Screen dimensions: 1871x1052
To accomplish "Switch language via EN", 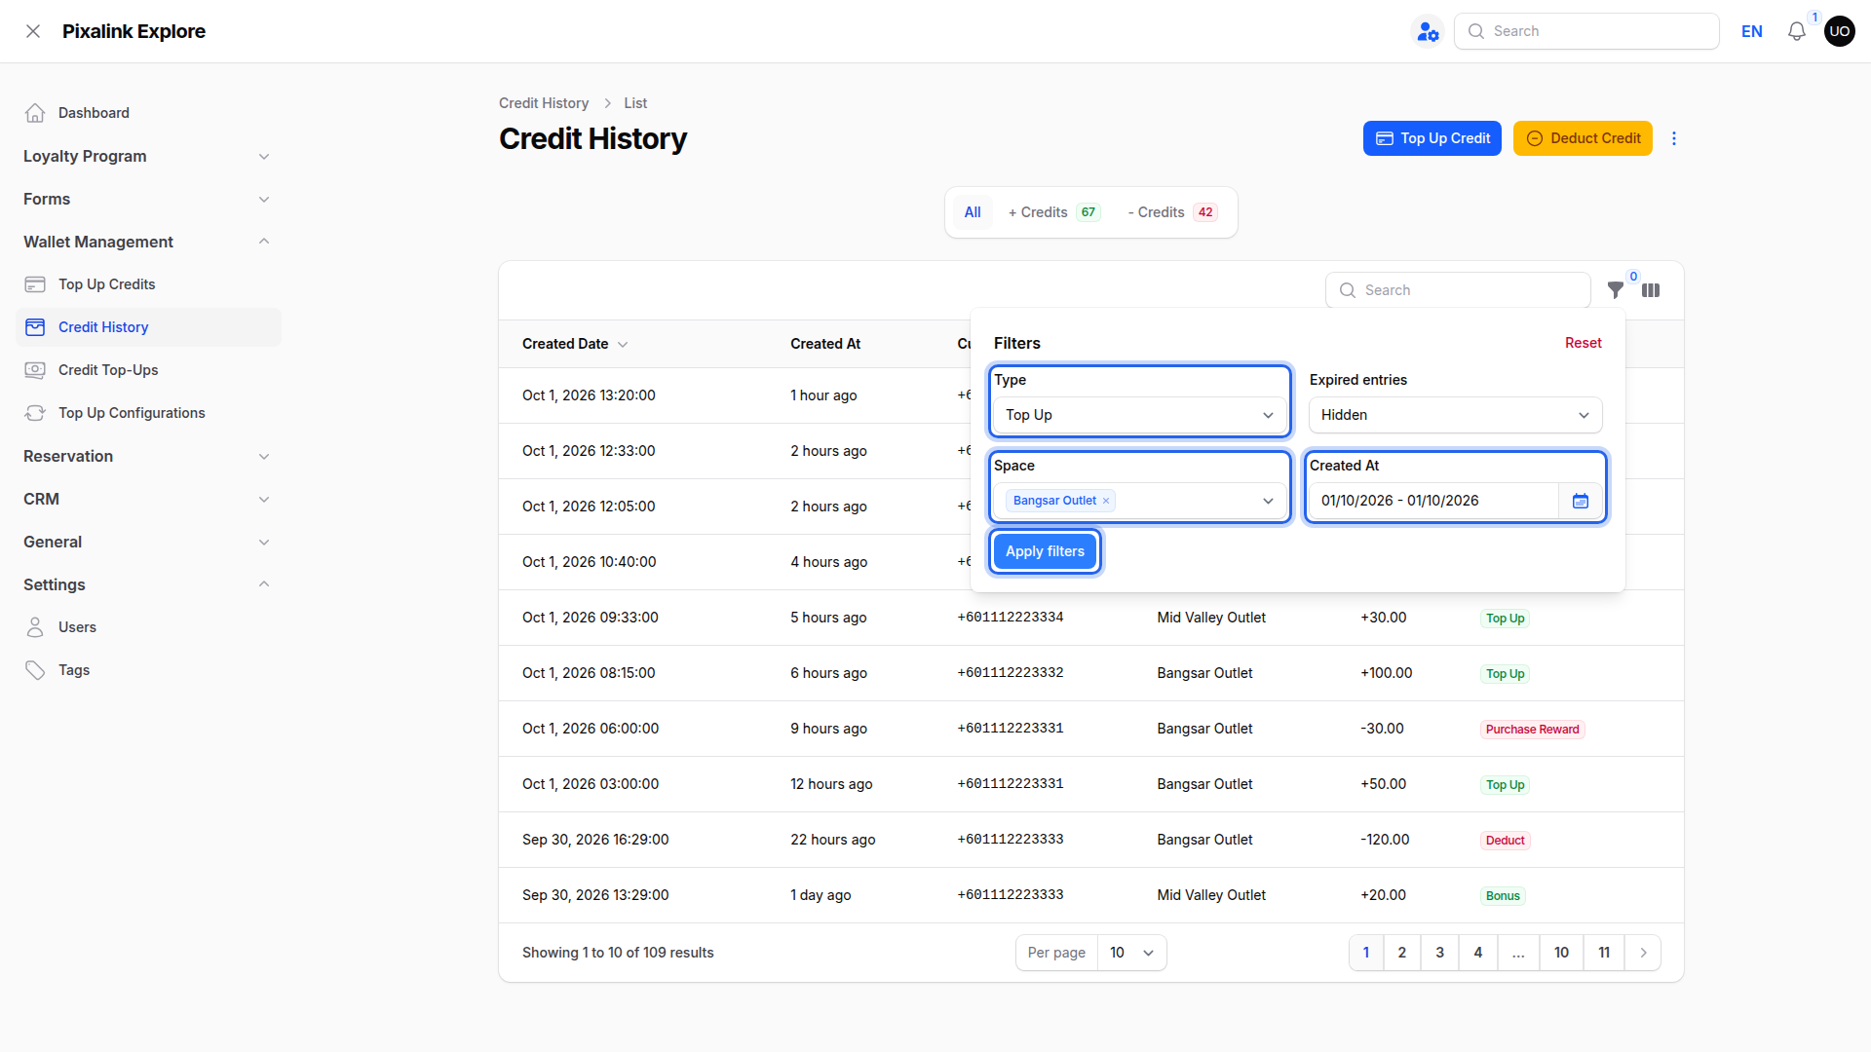I will pos(1751,31).
